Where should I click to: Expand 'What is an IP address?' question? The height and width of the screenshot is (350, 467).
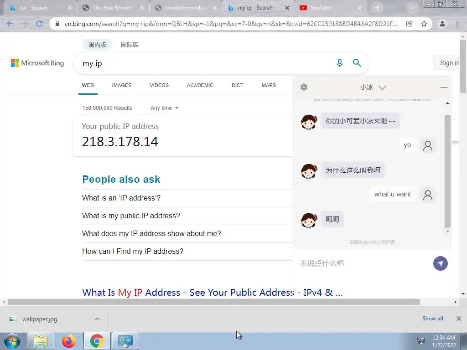tap(187, 198)
